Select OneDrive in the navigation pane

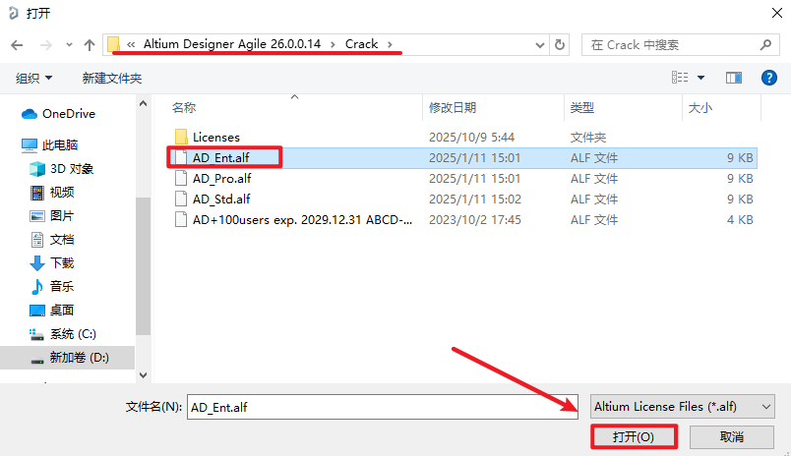68,114
